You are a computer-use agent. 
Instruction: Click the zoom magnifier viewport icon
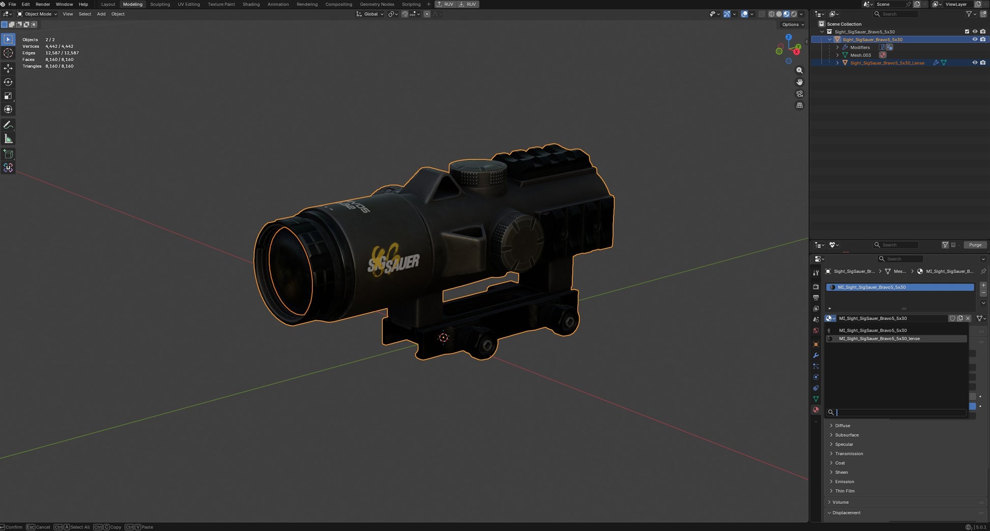click(x=799, y=70)
